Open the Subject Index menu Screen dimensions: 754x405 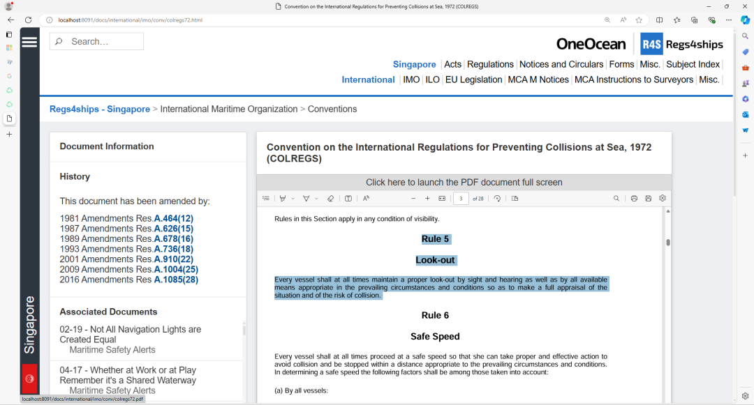pyautogui.click(x=693, y=64)
